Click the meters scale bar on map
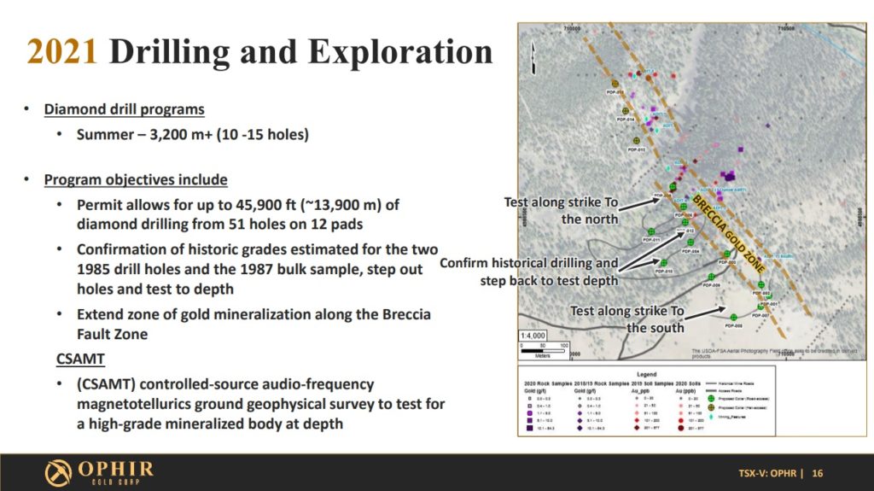Viewport: 874px width, 491px height. pos(544,351)
